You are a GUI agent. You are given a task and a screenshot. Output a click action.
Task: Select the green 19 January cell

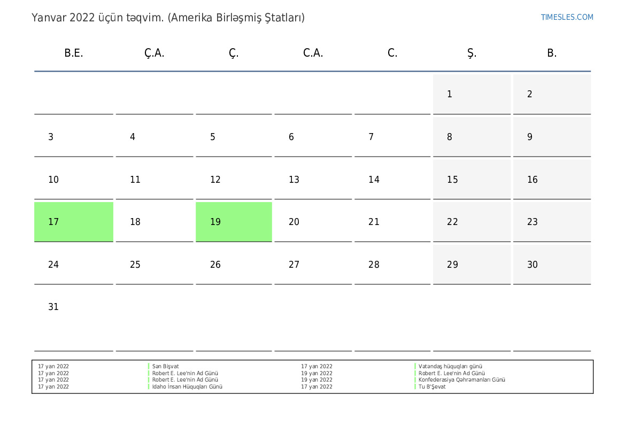[234, 222]
